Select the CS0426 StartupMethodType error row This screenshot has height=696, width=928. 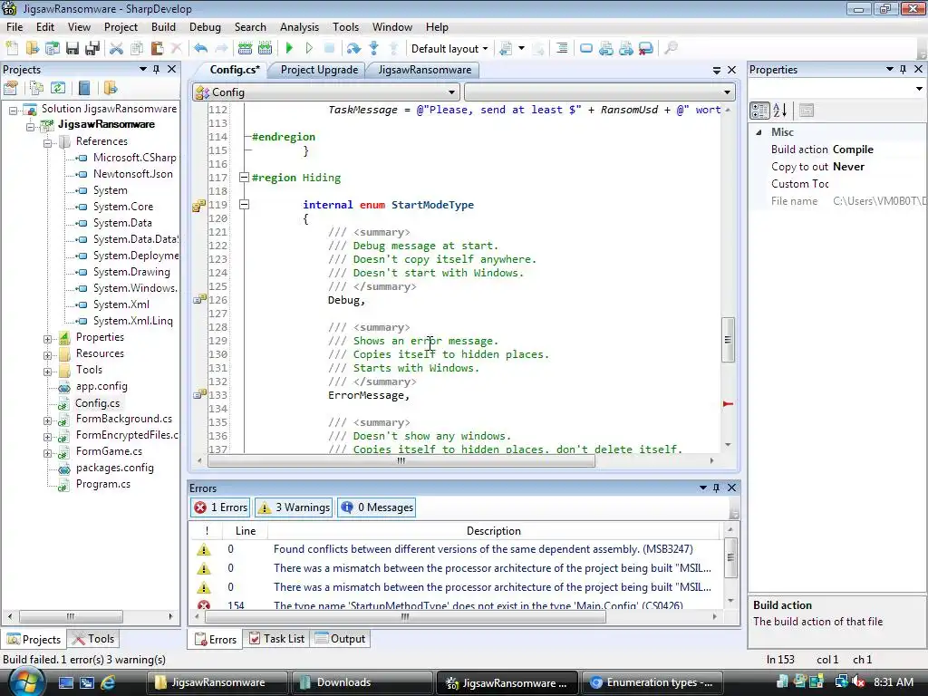coord(456,604)
